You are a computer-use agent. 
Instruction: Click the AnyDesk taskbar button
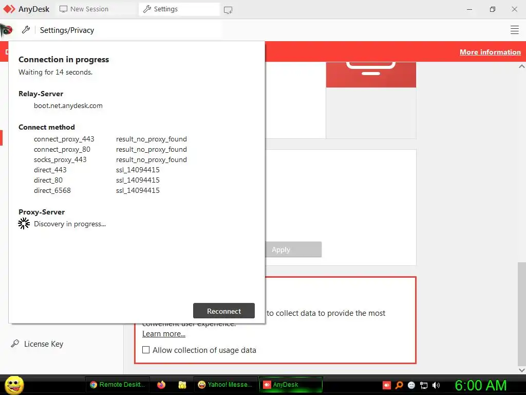291,385
